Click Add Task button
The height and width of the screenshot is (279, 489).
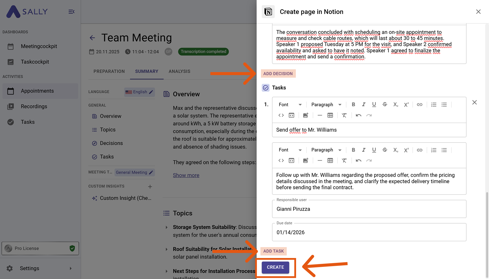click(x=273, y=251)
